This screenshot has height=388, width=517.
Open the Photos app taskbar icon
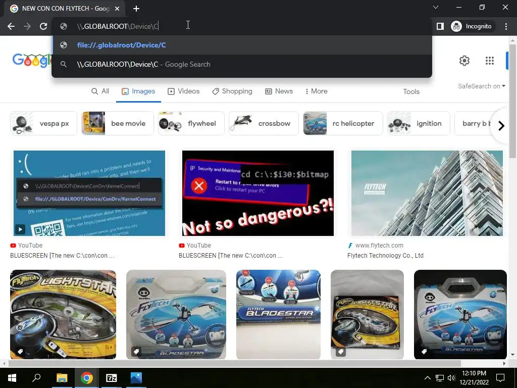pyautogui.click(x=136, y=378)
